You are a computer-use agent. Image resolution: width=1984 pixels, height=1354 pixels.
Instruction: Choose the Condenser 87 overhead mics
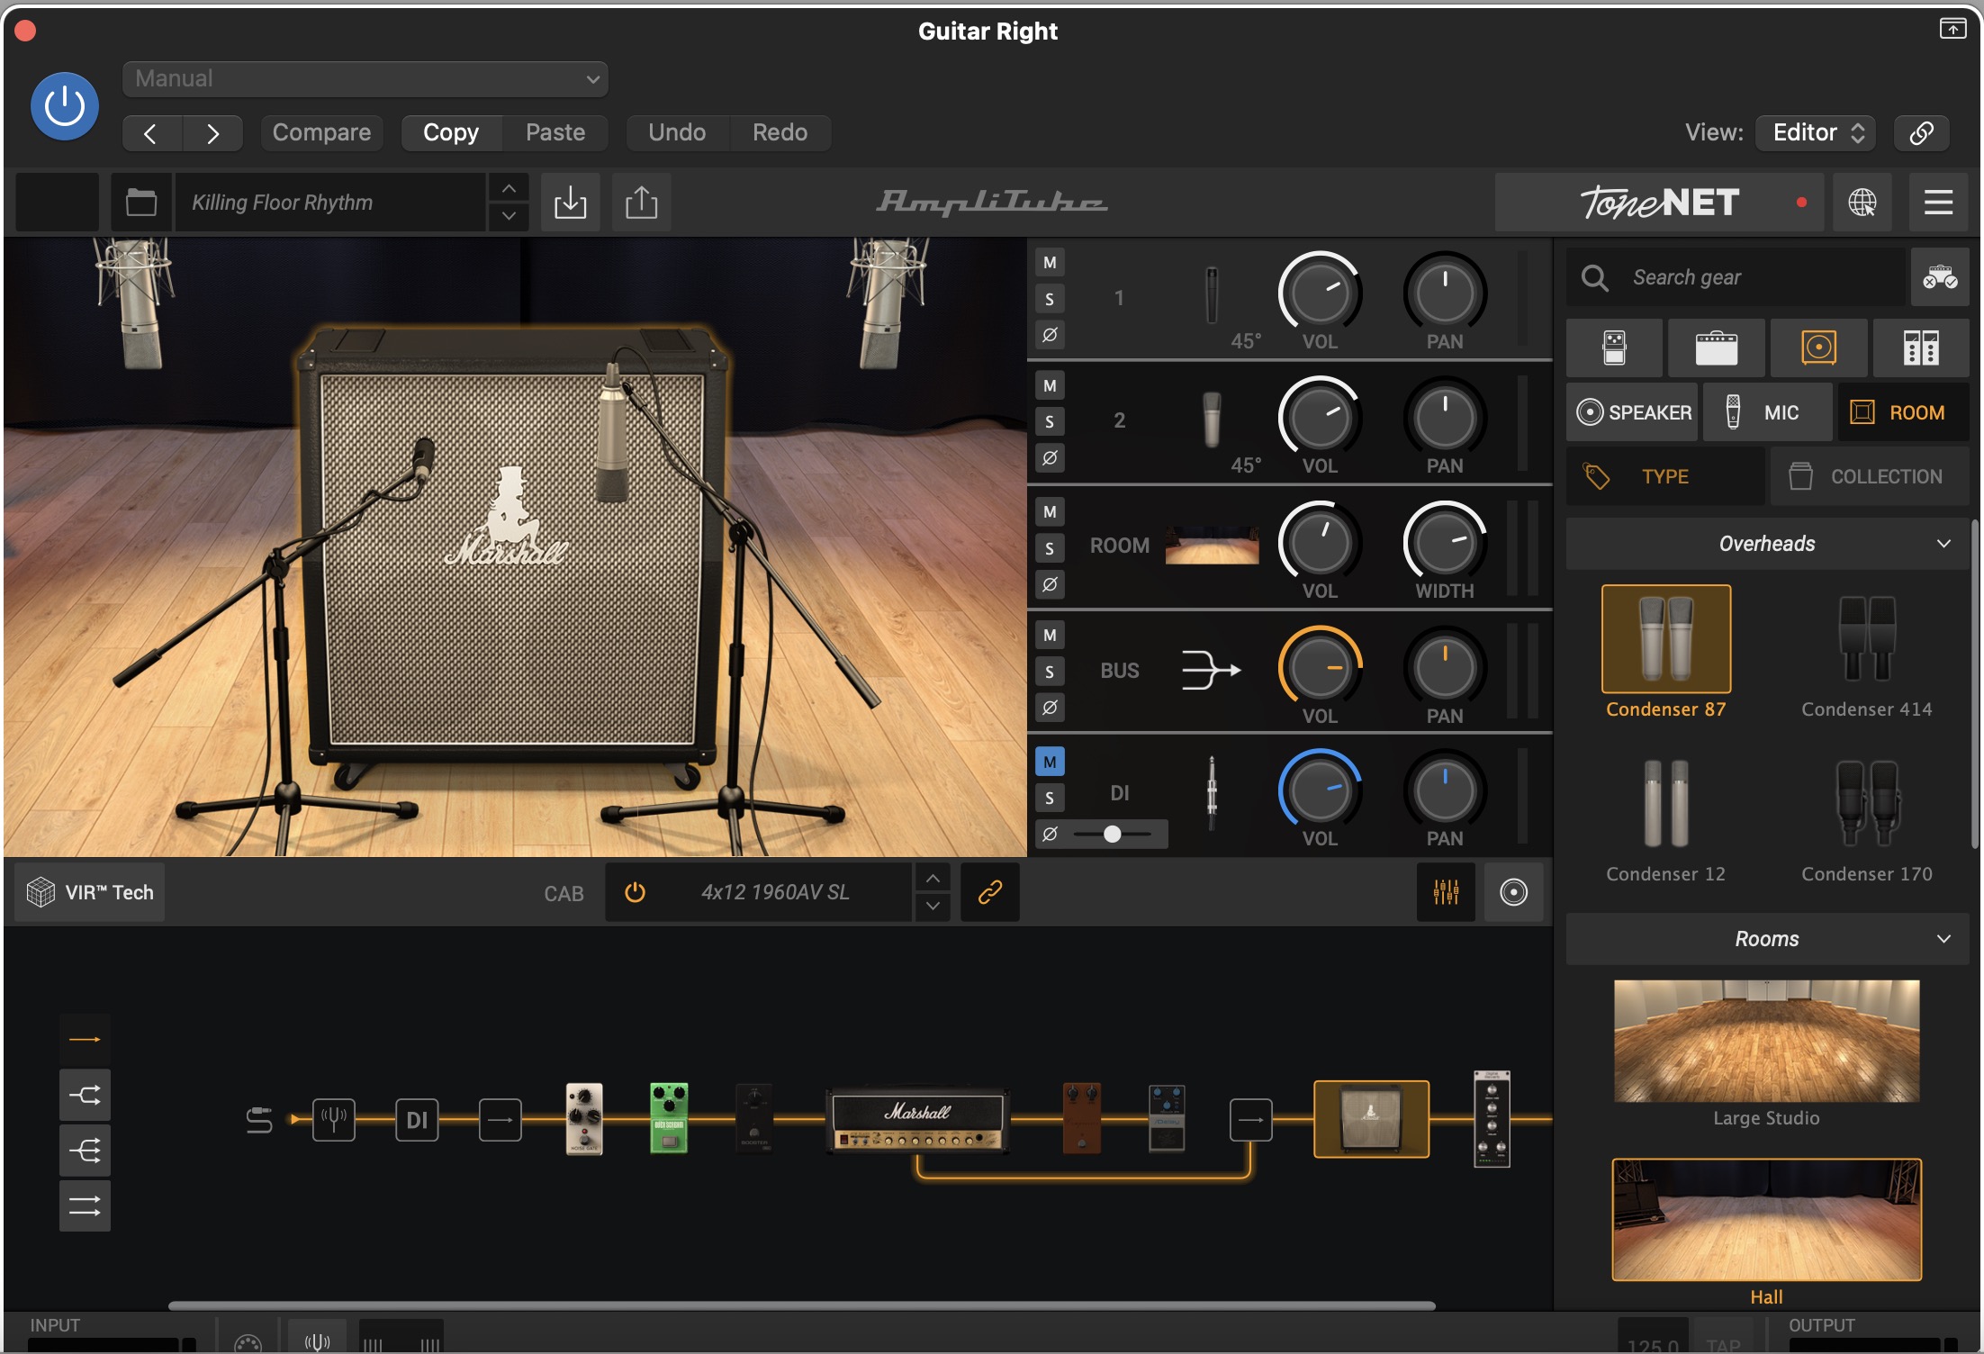(1665, 639)
